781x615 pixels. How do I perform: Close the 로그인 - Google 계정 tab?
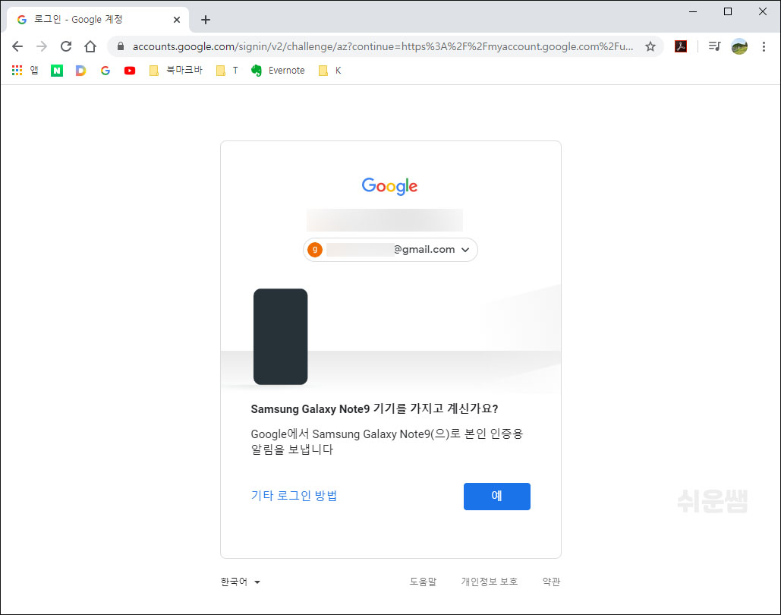[x=177, y=20]
